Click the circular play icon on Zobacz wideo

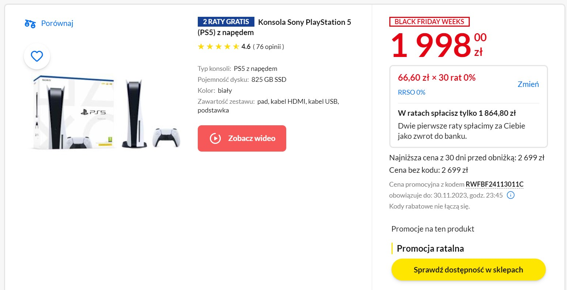[215, 138]
